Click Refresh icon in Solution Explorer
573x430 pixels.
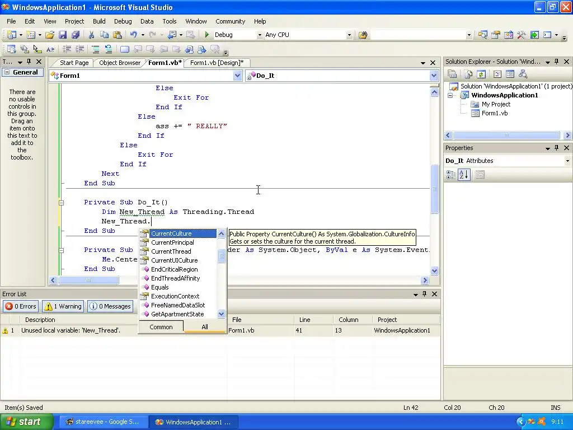tap(481, 74)
